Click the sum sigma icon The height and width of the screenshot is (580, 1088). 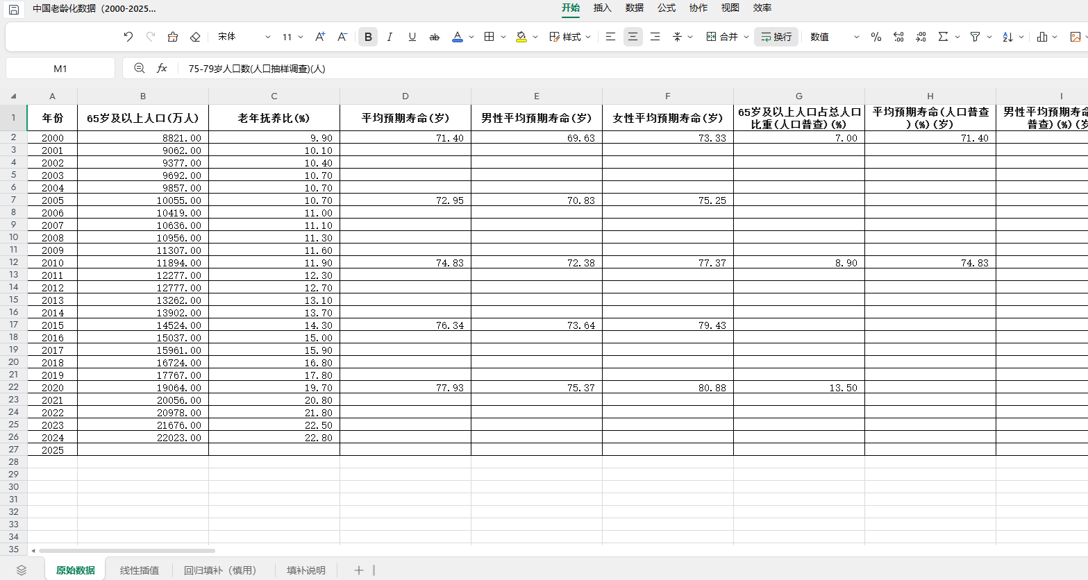[943, 37]
